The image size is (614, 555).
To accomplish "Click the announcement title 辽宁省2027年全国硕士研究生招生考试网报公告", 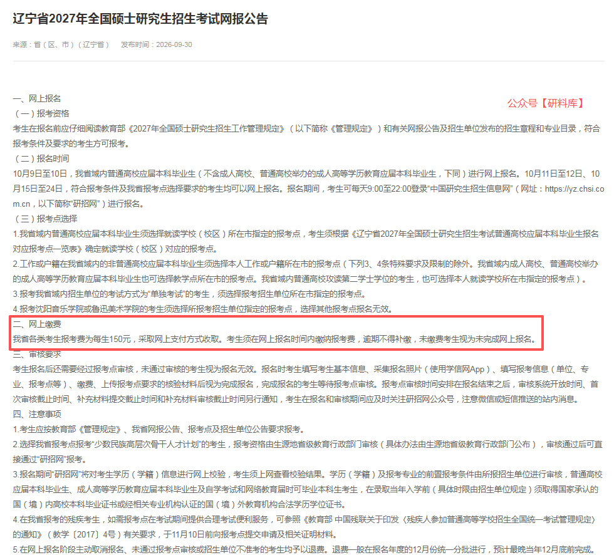I will 140,19.
